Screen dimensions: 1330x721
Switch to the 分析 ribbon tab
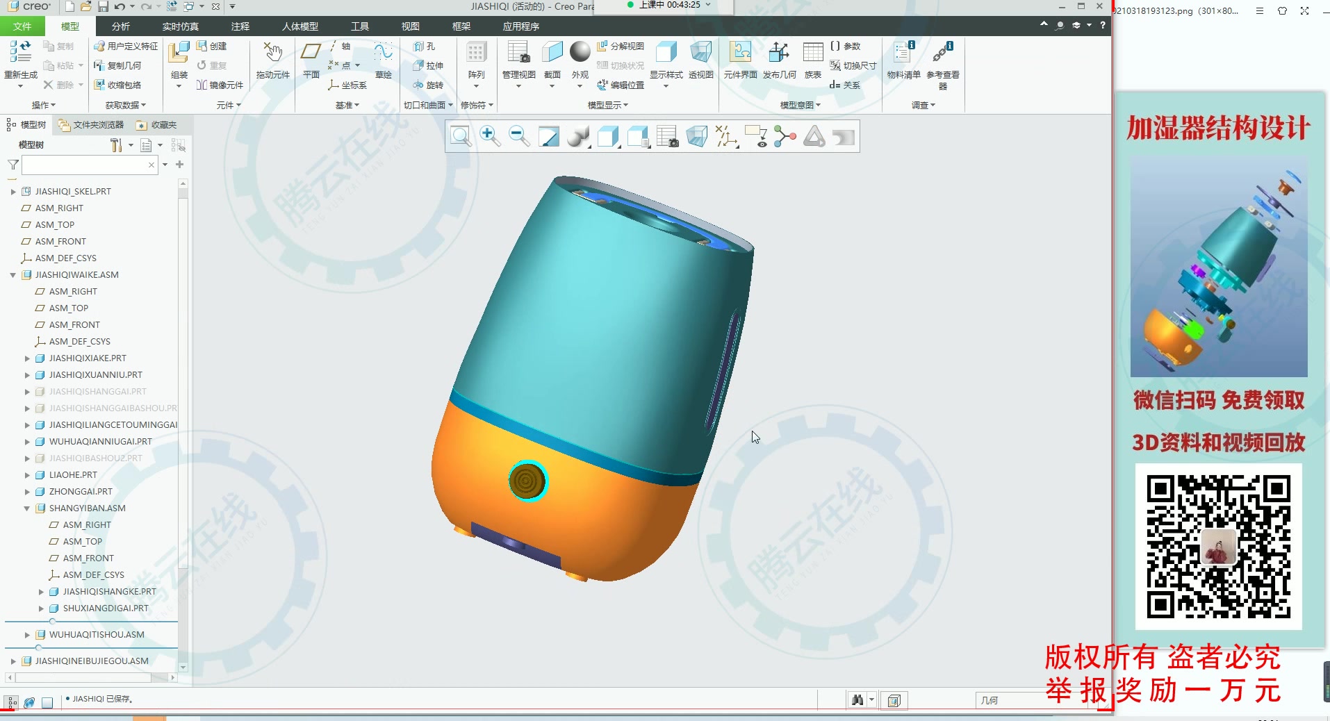(x=121, y=26)
